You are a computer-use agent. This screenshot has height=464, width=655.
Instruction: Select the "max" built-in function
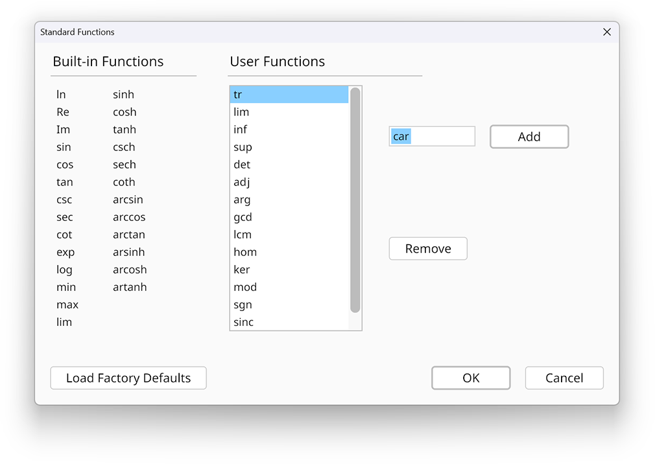[67, 305]
